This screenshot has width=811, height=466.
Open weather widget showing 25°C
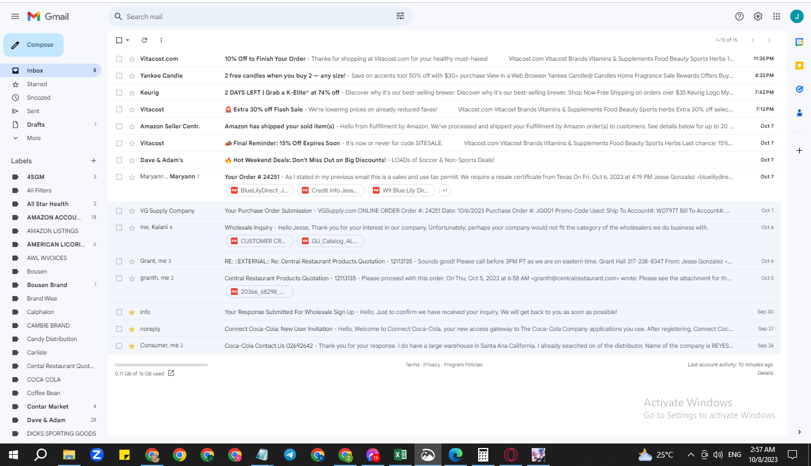coord(656,454)
